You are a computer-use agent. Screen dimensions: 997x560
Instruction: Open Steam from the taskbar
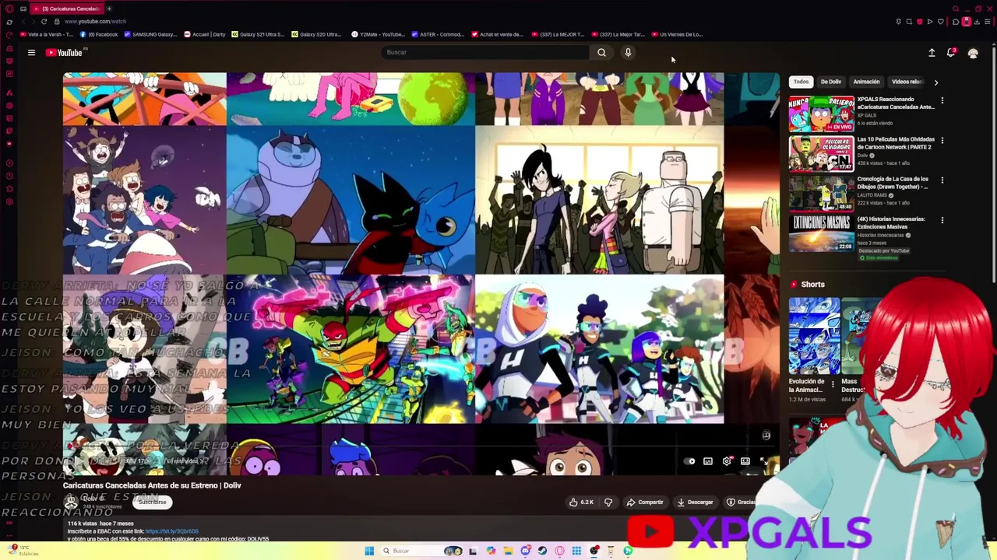coord(542,551)
